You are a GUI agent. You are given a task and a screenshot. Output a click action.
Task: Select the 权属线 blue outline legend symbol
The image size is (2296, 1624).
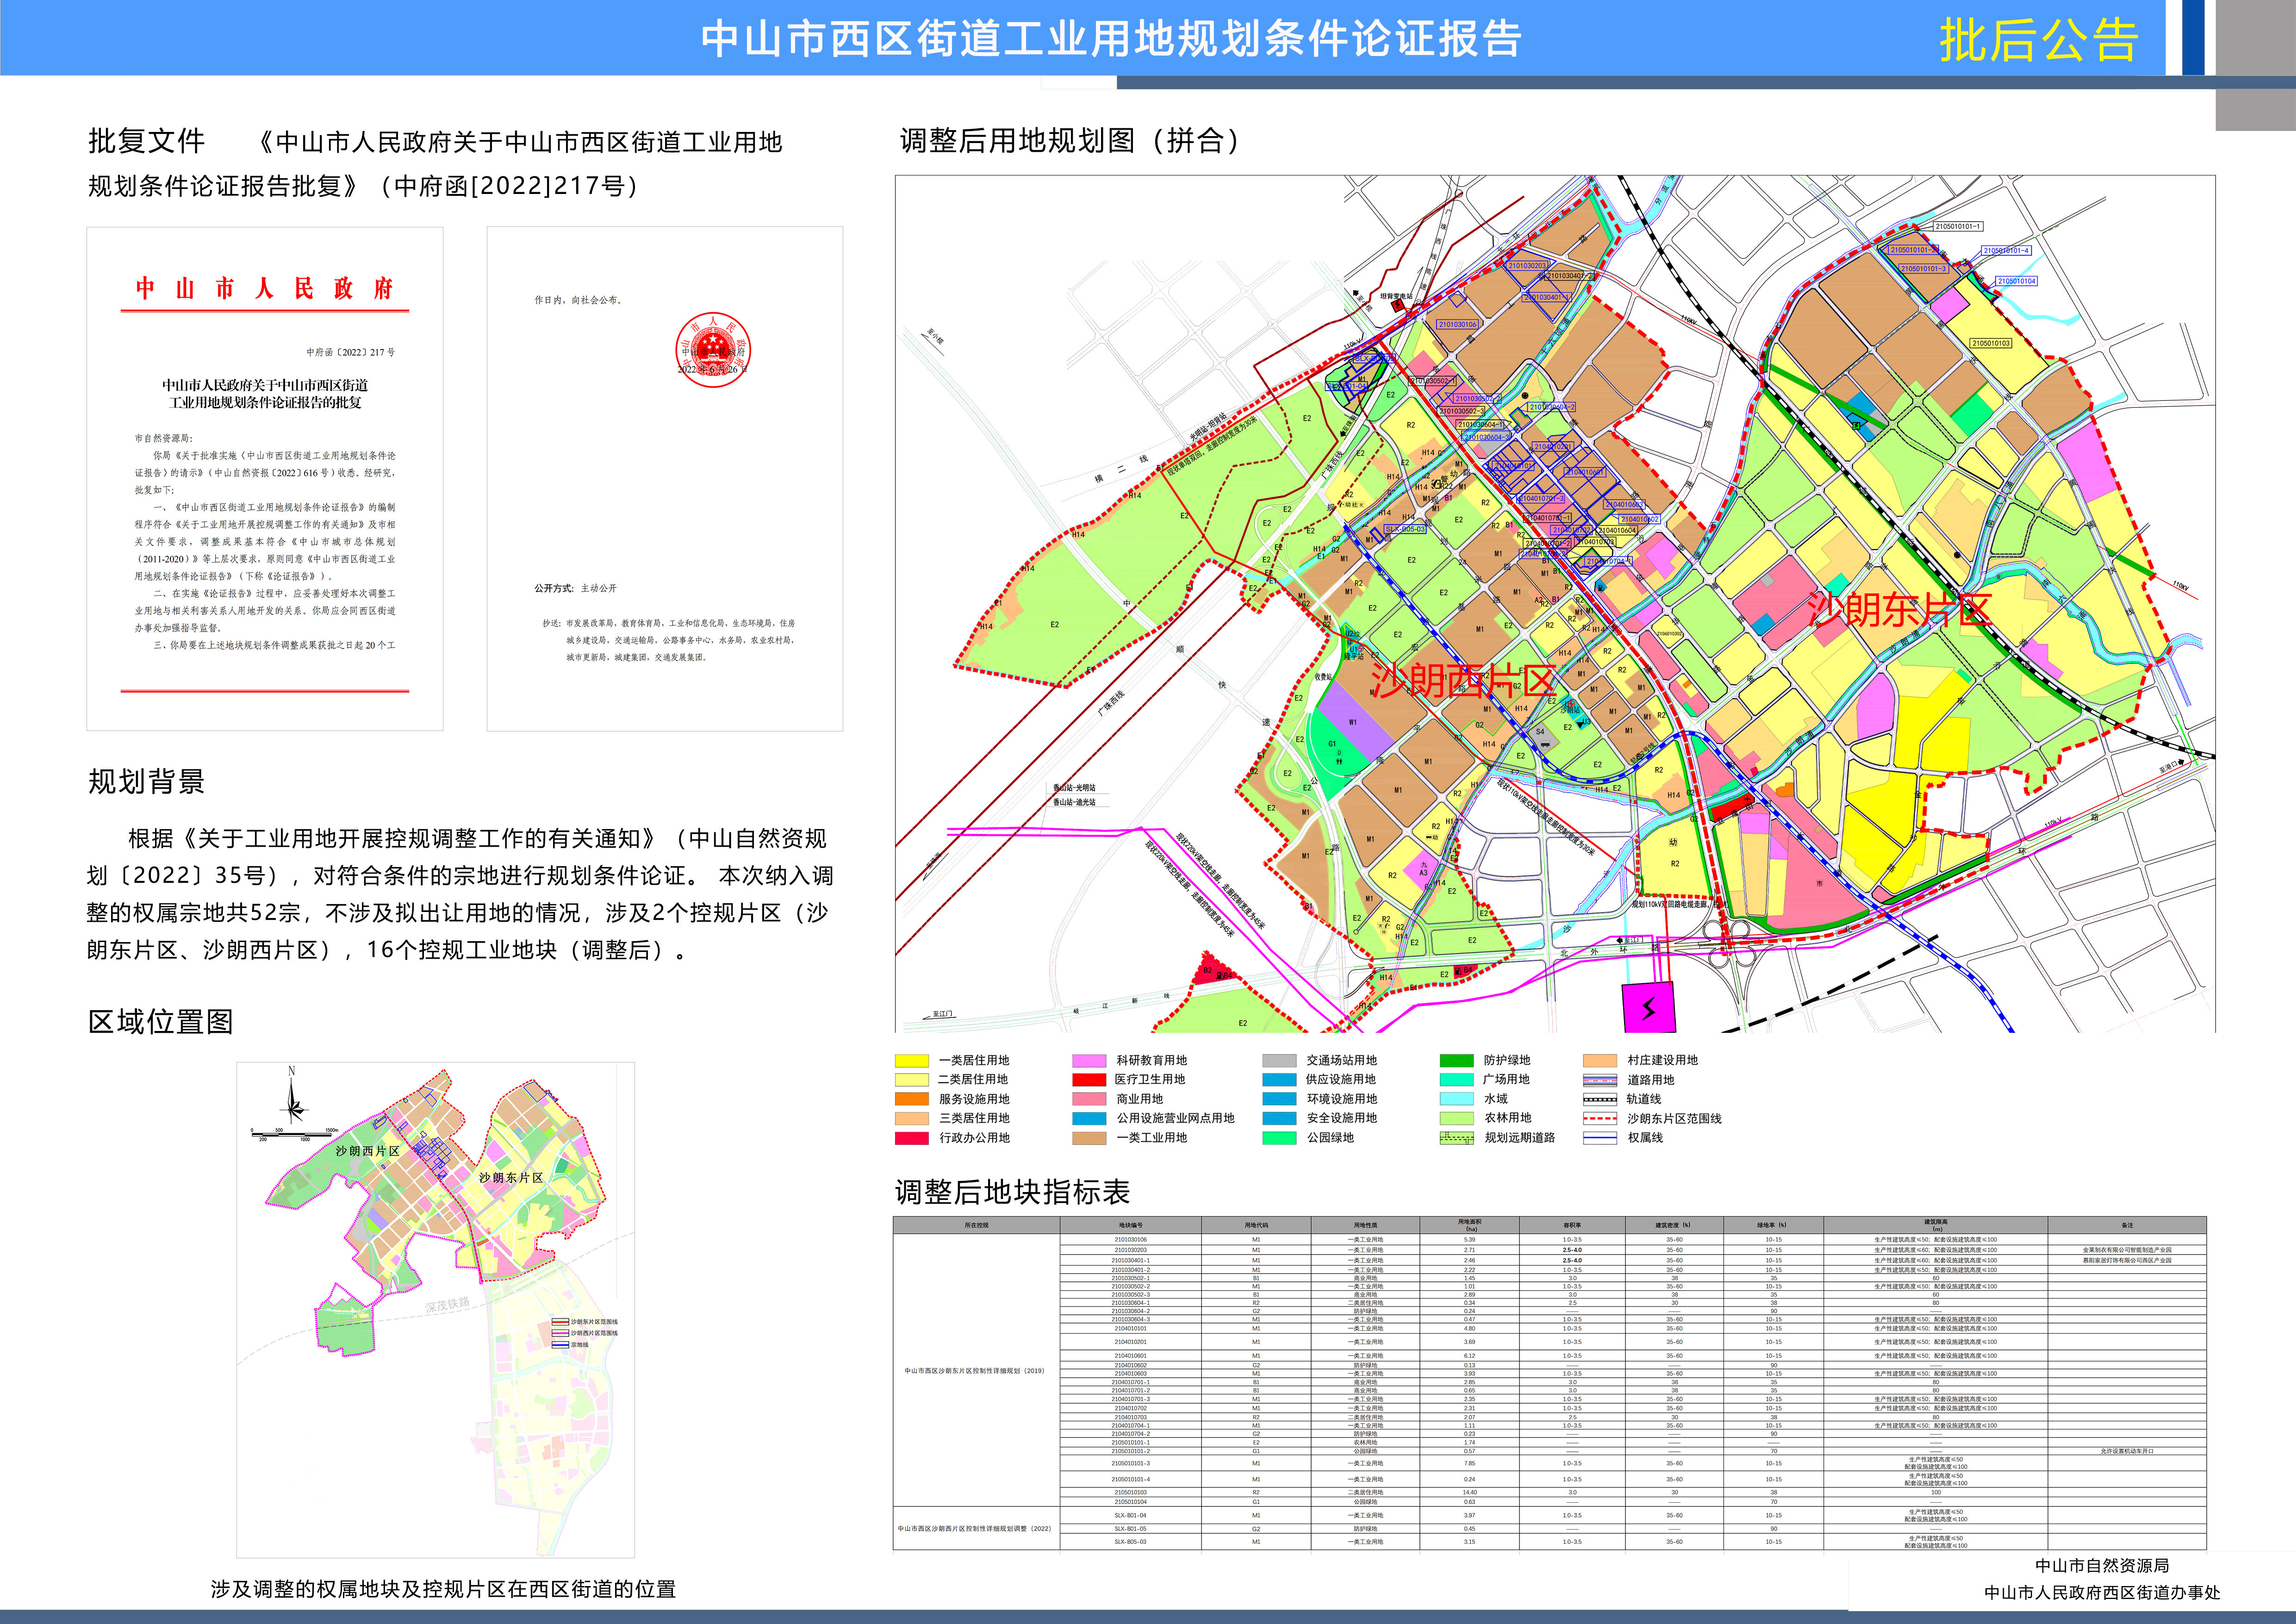1600,1138
